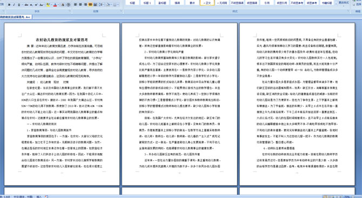Toggle insert mode in status bar
The height and width of the screenshot is (198, 362).
click(x=39, y=196)
